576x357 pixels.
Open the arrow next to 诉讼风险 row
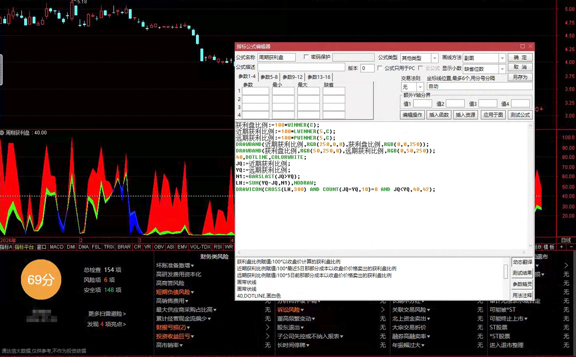click(383, 310)
